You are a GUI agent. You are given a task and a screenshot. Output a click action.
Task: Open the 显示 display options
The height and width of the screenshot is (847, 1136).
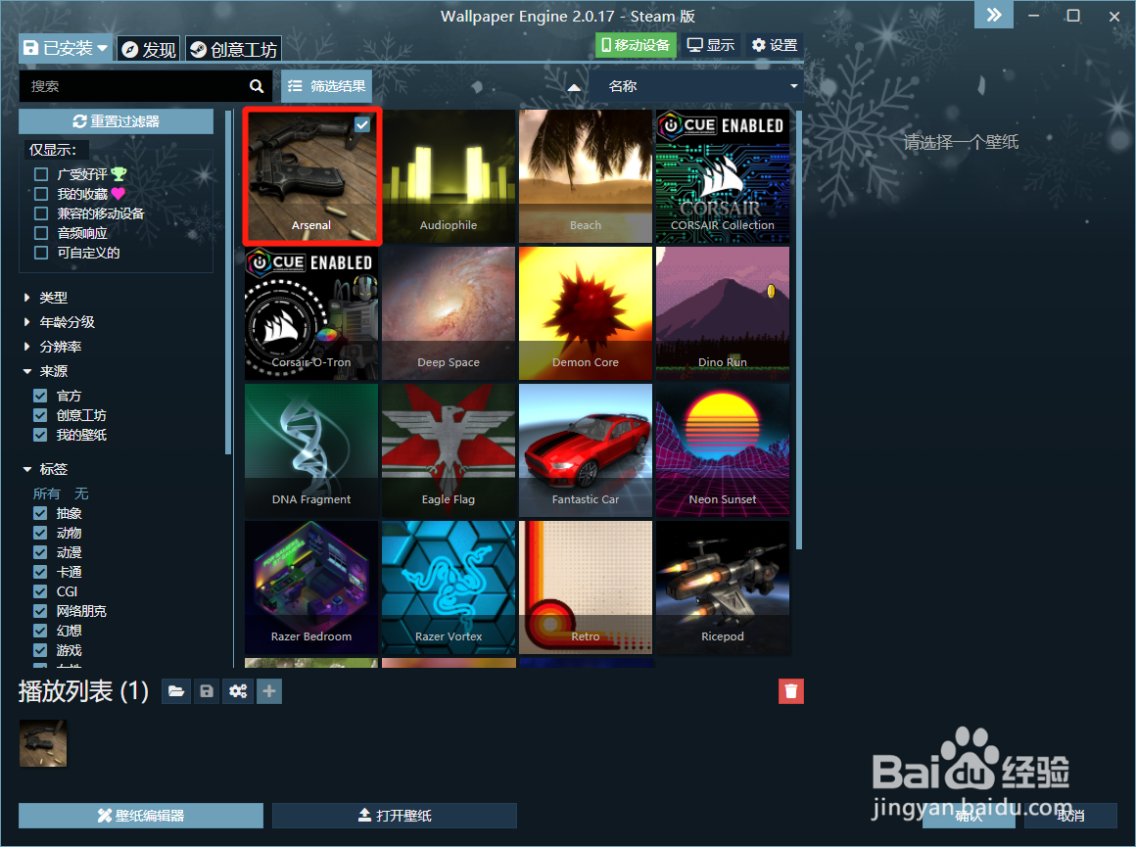[x=711, y=45]
